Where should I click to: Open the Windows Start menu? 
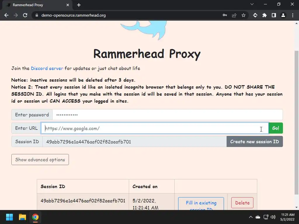point(9,217)
